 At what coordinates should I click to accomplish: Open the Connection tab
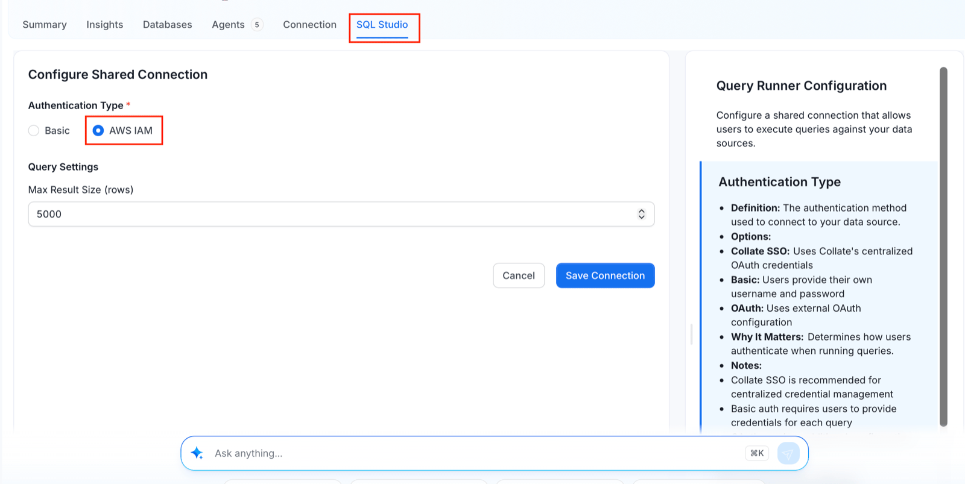[x=309, y=25]
